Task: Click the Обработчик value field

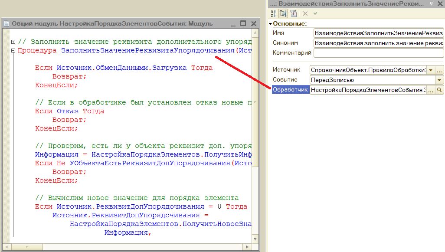Action: pos(368,90)
